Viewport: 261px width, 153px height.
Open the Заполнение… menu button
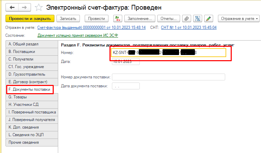(x=139, y=18)
